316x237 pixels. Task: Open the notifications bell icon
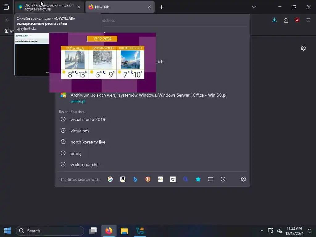[x=310, y=231]
